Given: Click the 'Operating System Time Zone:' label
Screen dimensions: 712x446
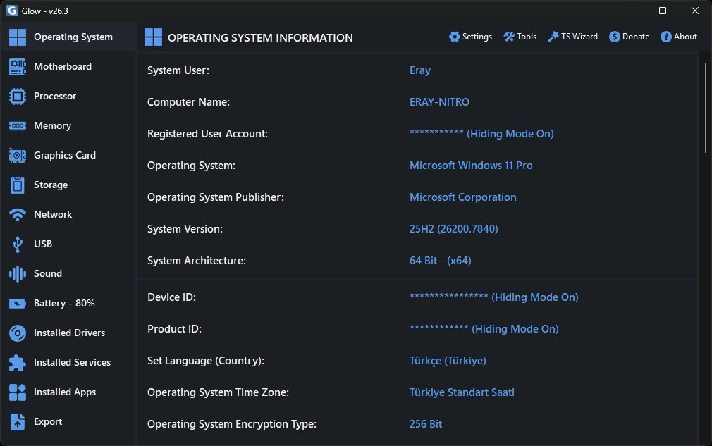Looking at the screenshot, I should point(218,392).
